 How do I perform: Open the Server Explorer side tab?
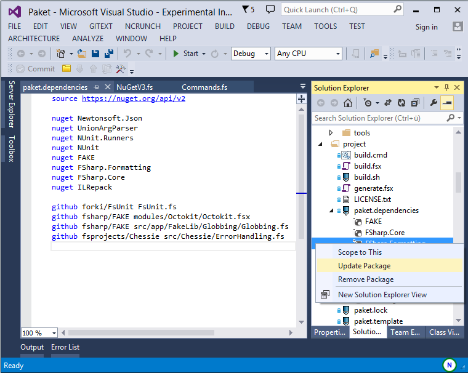(11, 104)
